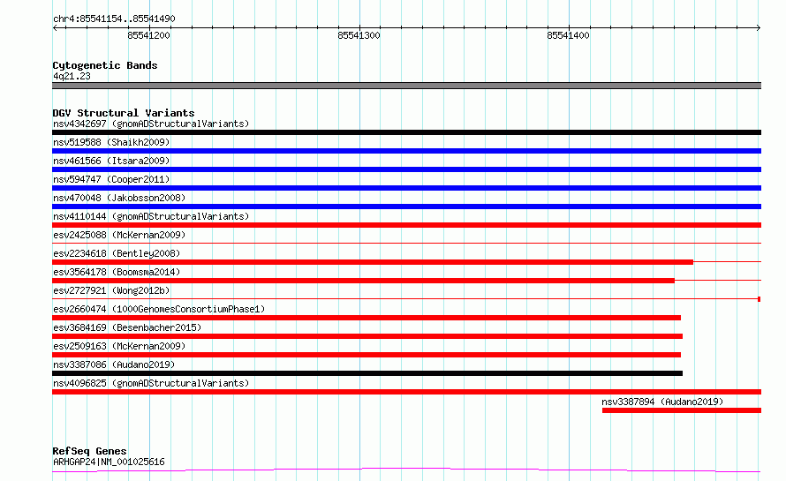Click the red bar under esv3684169 Besenbacher2015

tap(367, 336)
